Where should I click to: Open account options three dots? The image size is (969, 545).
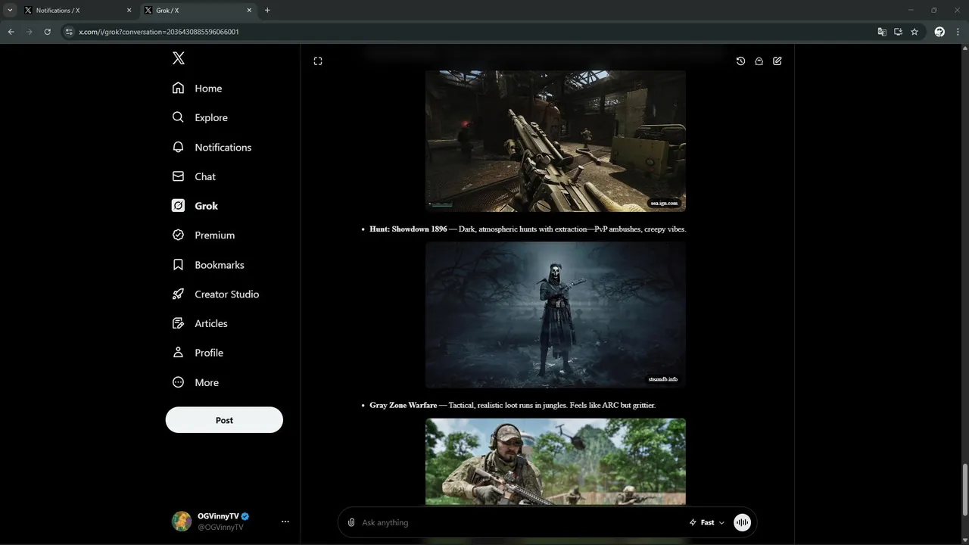click(285, 522)
